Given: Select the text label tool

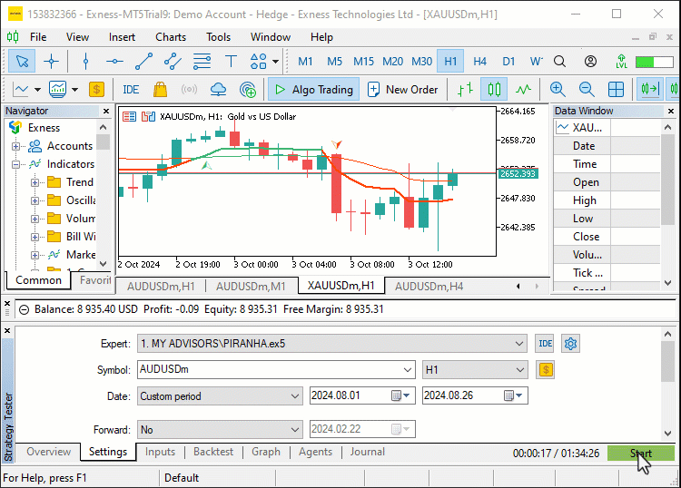Looking at the screenshot, I should tap(231, 61).
